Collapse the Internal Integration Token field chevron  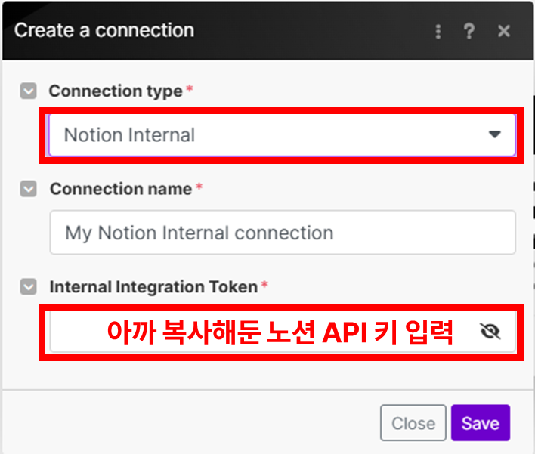click(x=28, y=286)
